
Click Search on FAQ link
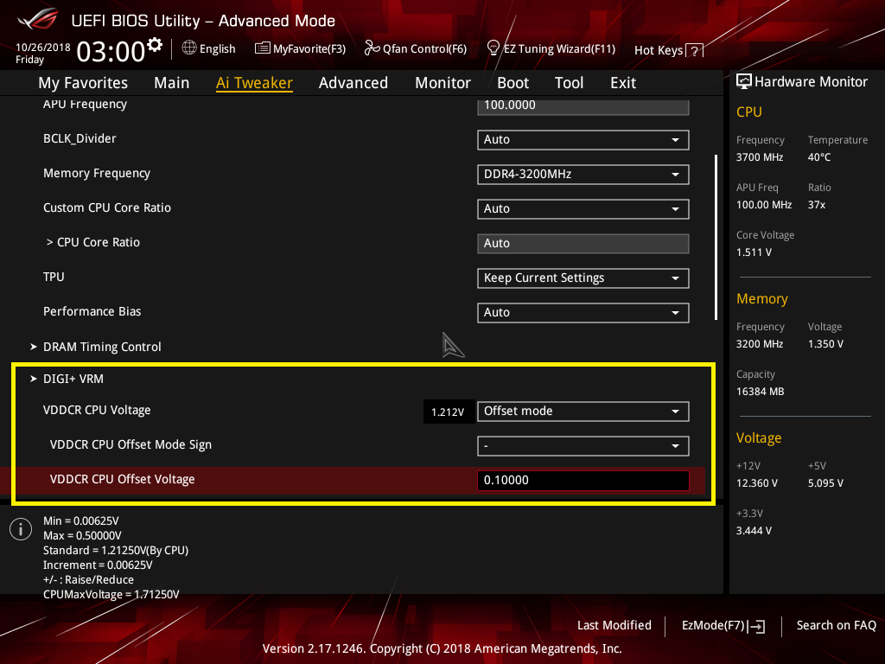(837, 626)
